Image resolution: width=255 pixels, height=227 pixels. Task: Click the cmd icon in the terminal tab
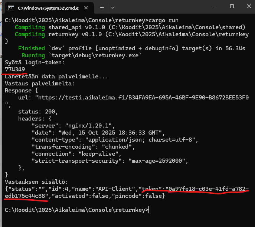pyautogui.click(x=12, y=7)
